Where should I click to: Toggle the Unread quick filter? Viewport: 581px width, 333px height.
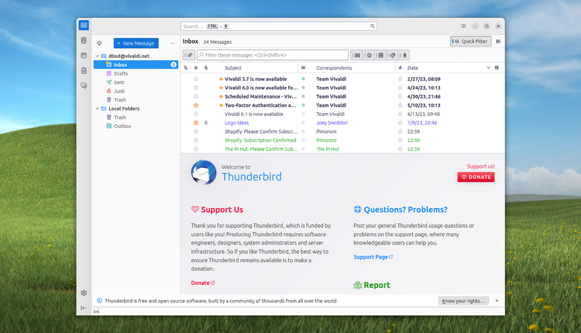[x=357, y=55]
